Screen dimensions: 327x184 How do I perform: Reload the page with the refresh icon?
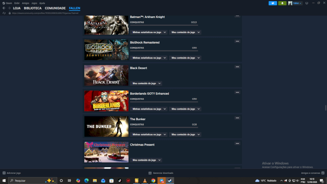pos(4,13)
